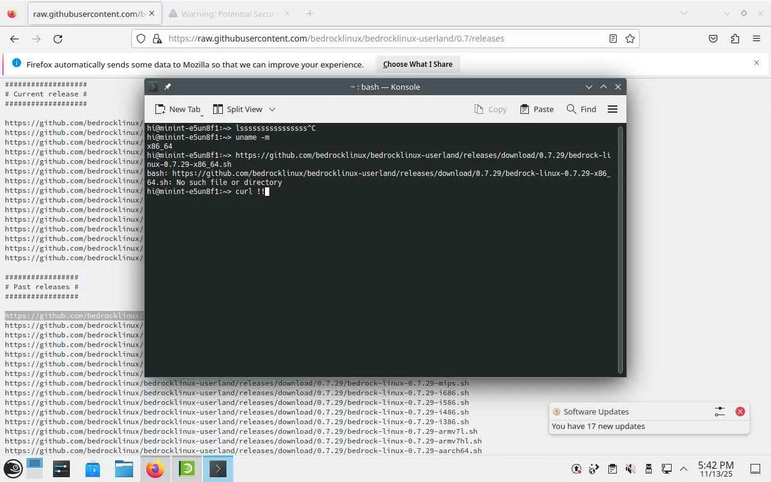The height and width of the screenshot is (482, 771).
Task: Dismiss the Firefox data notification bar
Action: (x=757, y=63)
